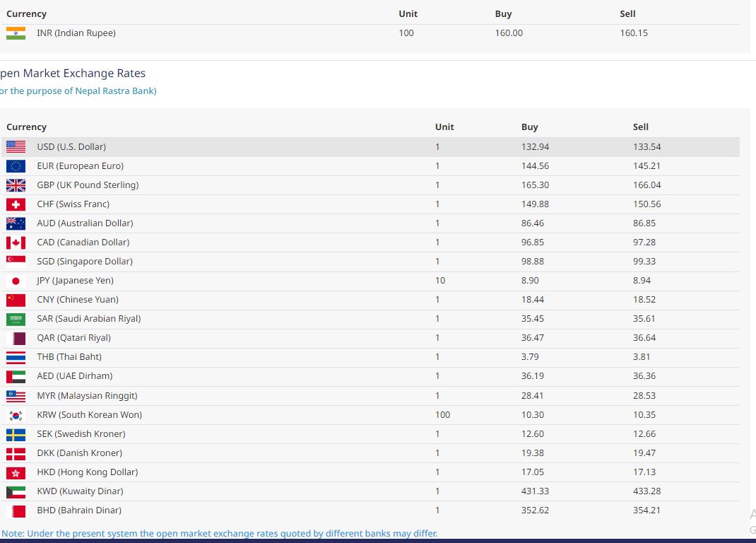This screenshot has width=756, height=543.
Task: Select the European Union flag icon
Action: [16, 166]
